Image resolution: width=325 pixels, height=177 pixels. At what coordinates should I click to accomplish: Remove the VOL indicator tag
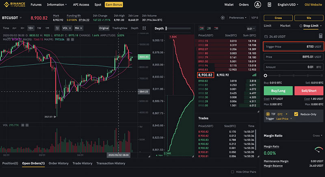point(70,28)
